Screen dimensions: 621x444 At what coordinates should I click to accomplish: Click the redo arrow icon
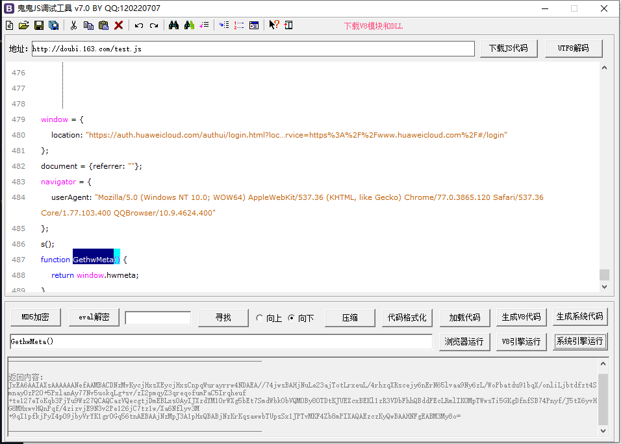154,25
